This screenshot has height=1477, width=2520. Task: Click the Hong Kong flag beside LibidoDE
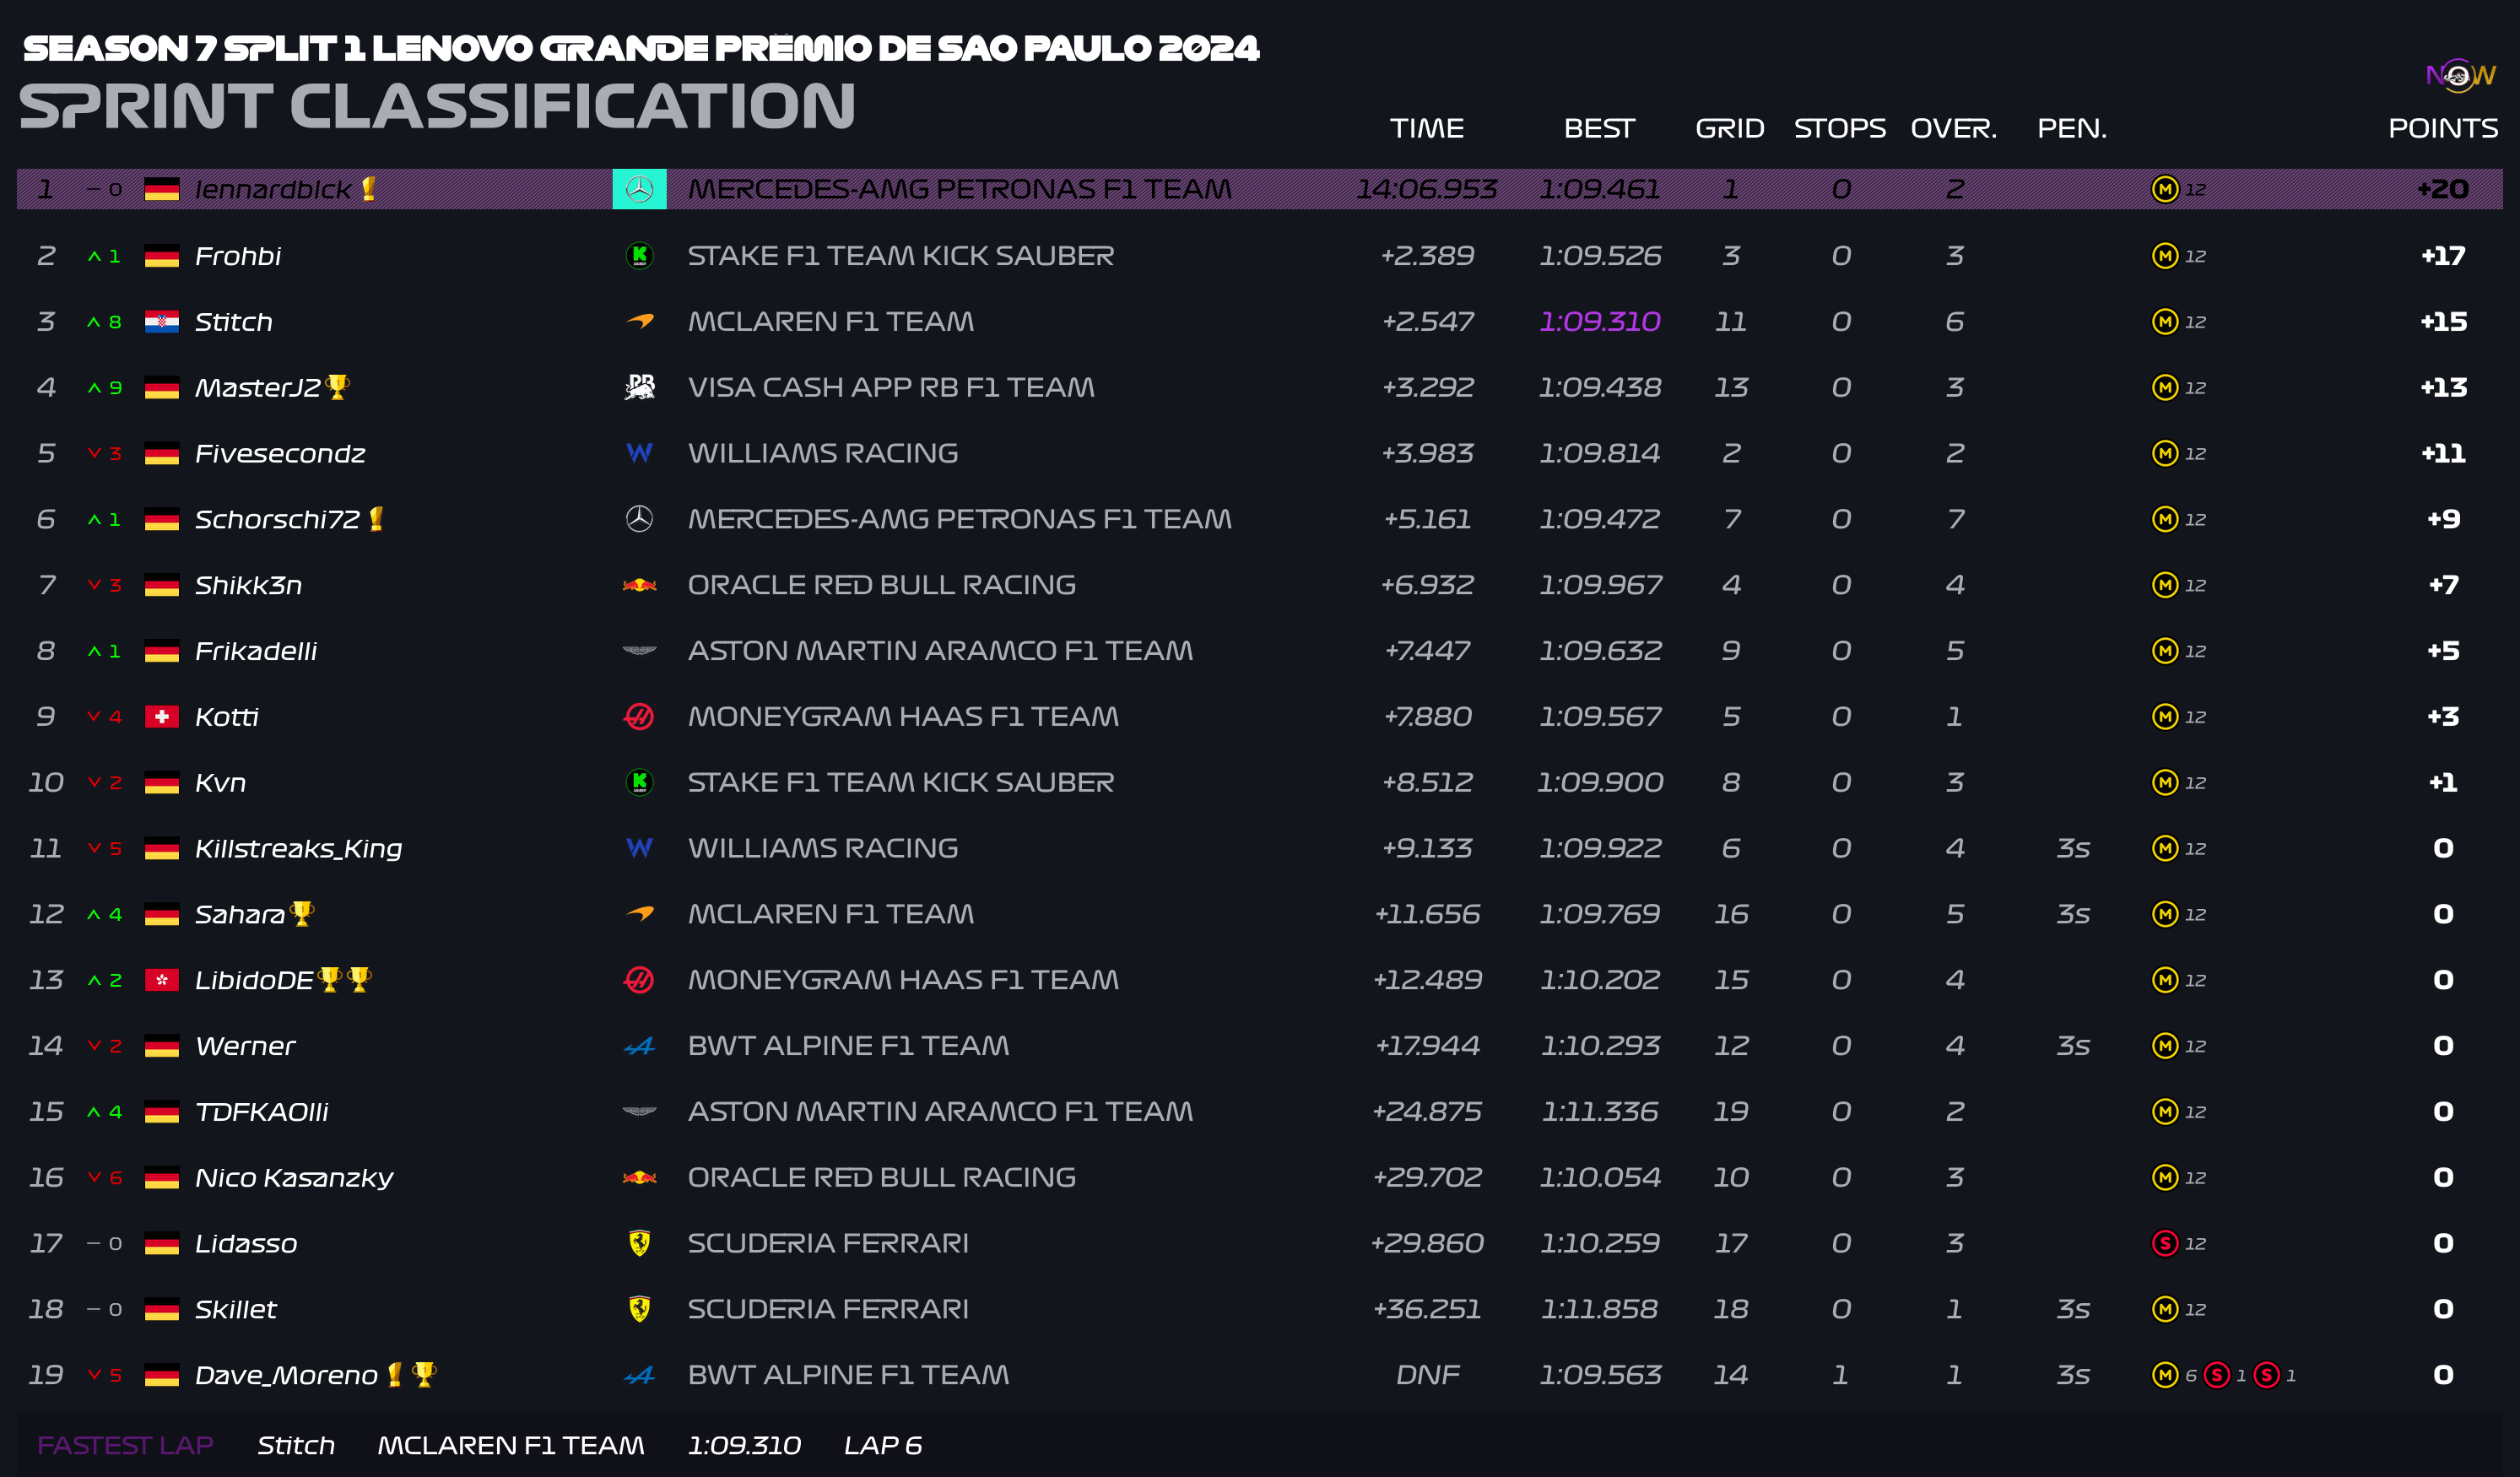[162, 980]
